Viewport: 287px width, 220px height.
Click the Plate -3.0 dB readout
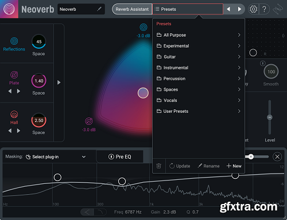point(89,130)
